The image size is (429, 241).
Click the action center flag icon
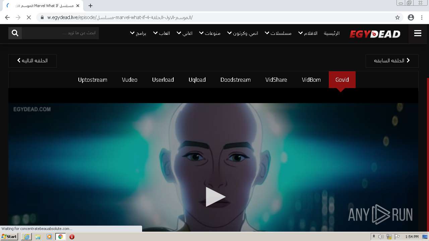(397, 237)
